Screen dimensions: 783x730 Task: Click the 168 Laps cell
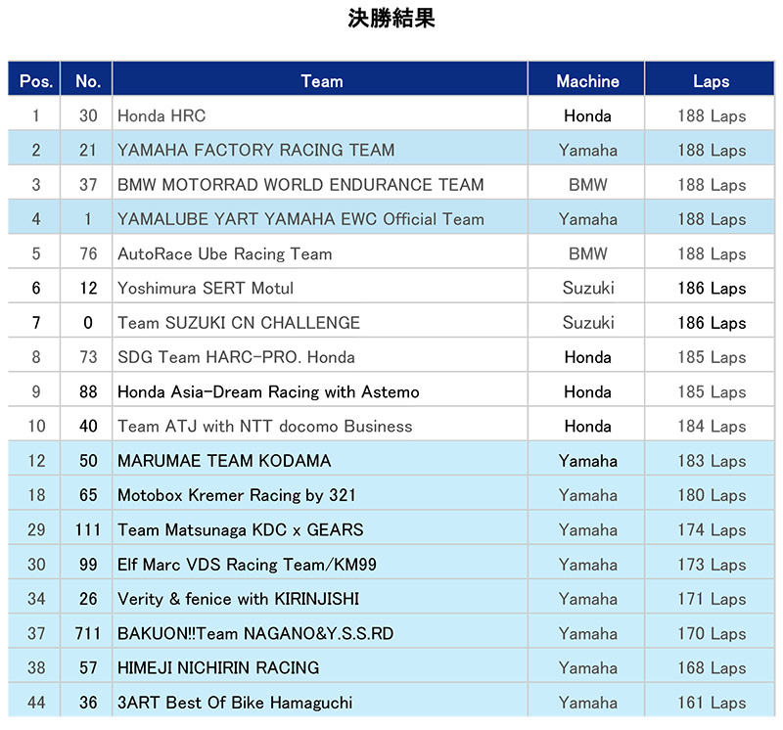pos(710,667)
